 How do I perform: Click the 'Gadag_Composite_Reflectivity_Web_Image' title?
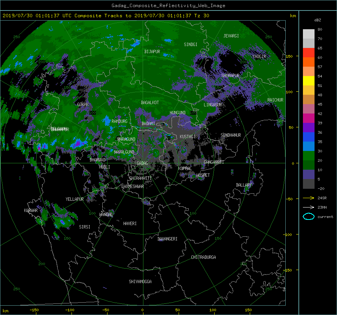coord(168,6)
